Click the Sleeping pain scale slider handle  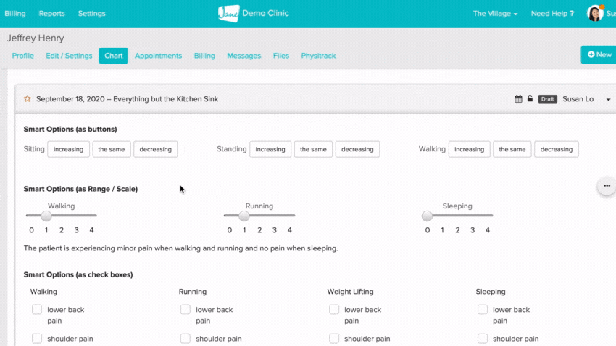[x=427, y=216]
